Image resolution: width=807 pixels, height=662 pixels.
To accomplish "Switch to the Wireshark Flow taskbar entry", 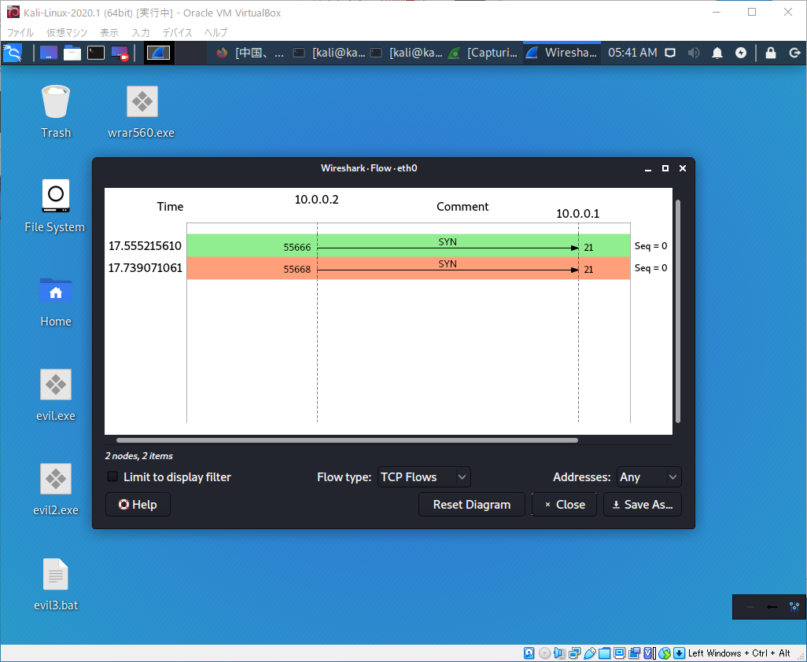I will coord(562,53).
